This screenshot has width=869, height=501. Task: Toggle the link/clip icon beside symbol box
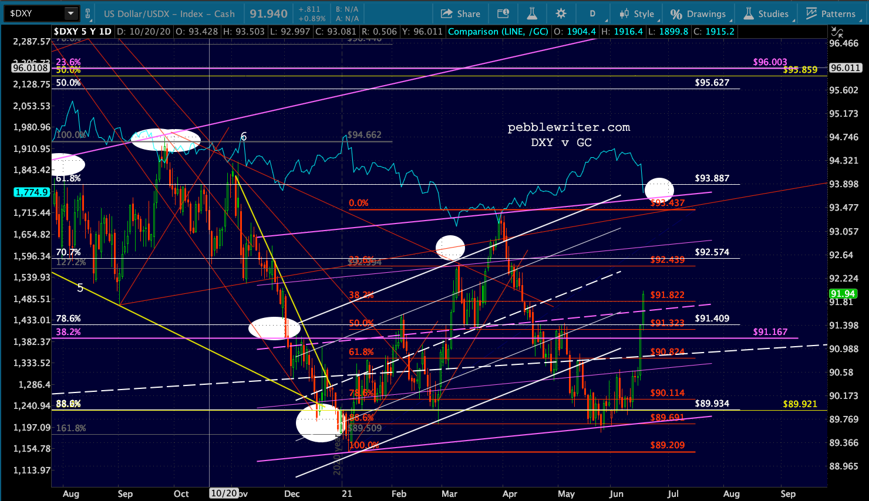88,13
